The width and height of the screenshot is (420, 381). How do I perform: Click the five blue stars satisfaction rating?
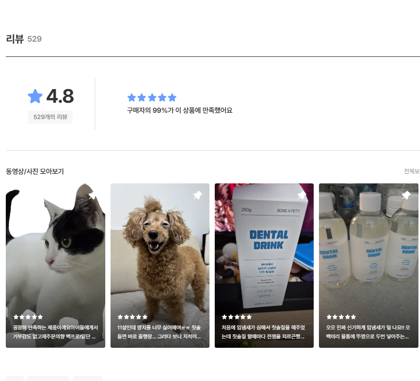tap(152, 97)
